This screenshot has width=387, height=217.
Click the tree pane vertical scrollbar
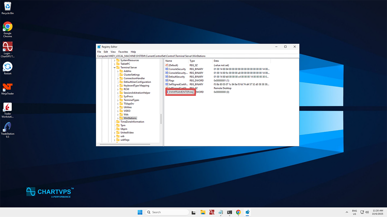pos(161,119)
